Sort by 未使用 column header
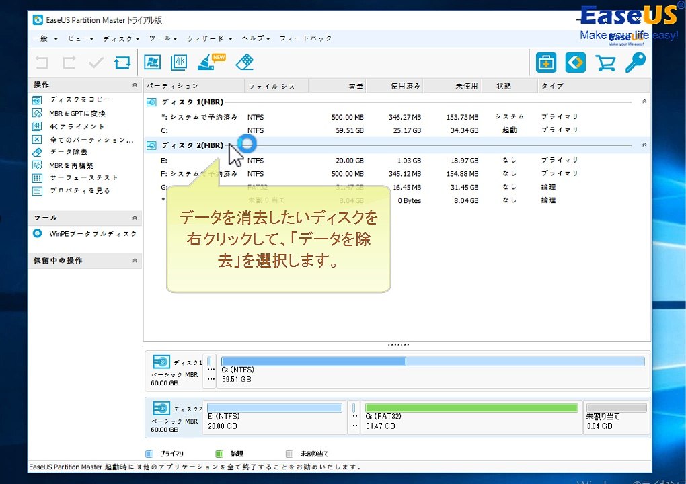Screen dimensions: 686x484 [453, 86]
